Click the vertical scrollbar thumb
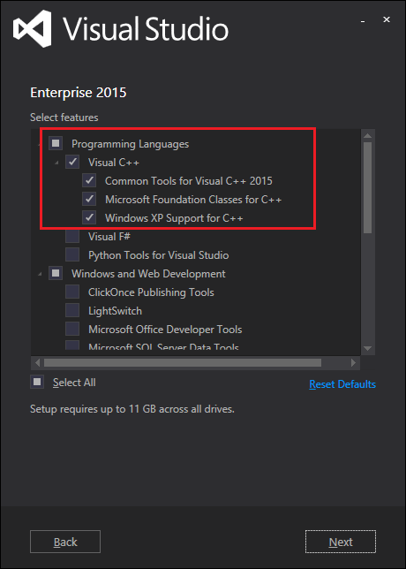This screenshot has height=569, width=406. pyautogui.click(x=367, y=187)
